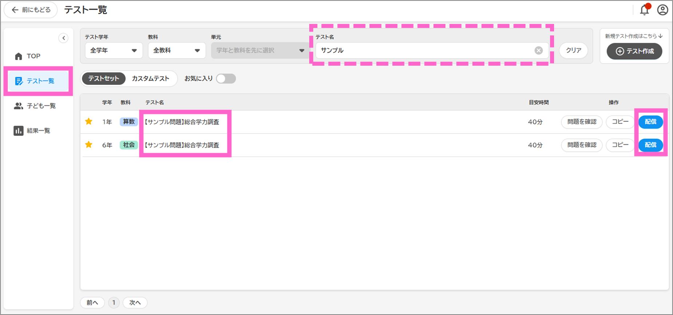This screenshot has height=315, width=673.
Task: Collapse the sidebar with chevron arrow
Action: tap(63, 38)
